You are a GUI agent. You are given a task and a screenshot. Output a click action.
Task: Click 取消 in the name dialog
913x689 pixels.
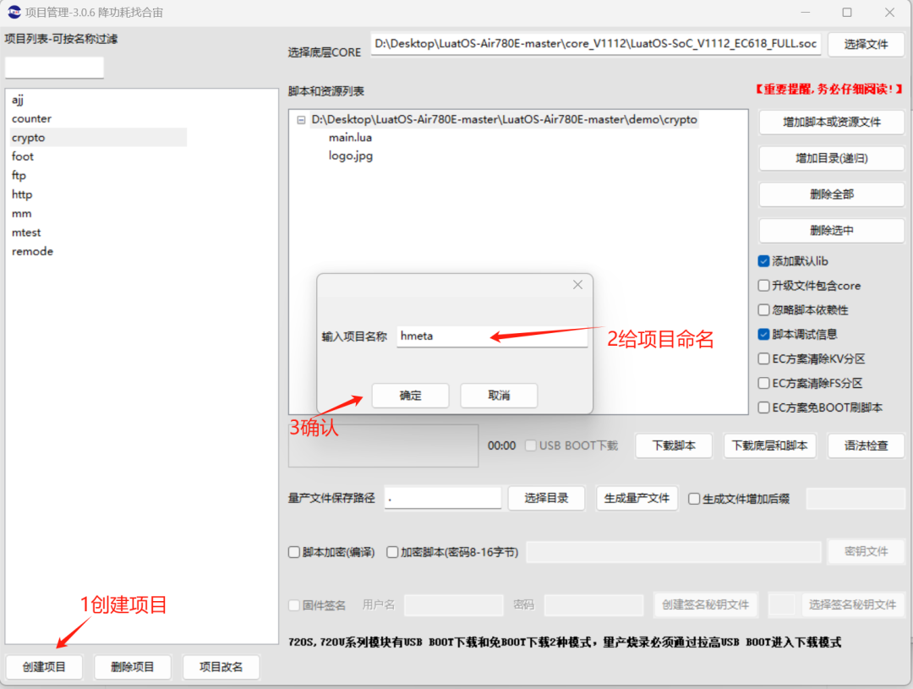tap(499, 396)
